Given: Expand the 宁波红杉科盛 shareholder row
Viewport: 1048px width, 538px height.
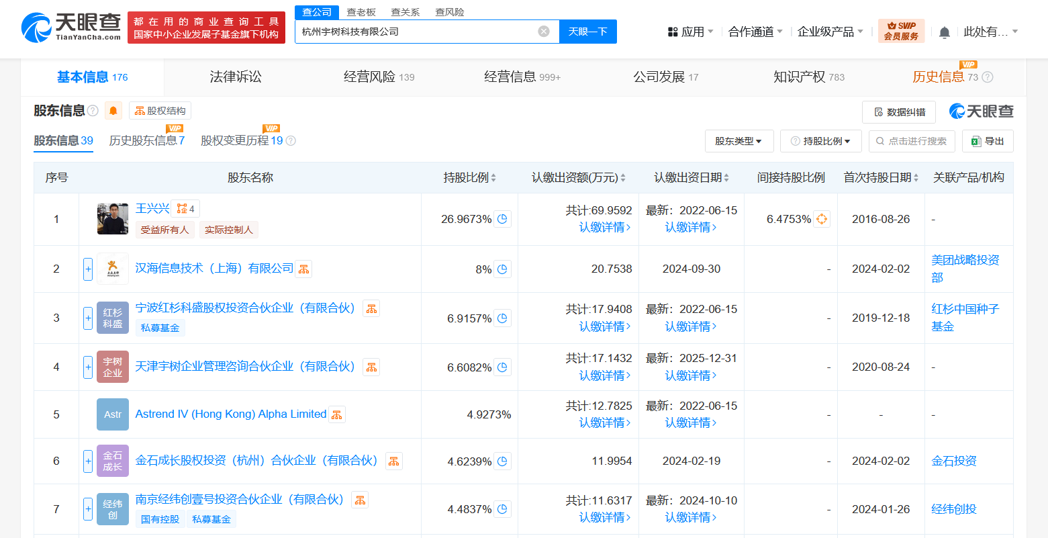Looking at the screenshot, I should coord(88,318).
